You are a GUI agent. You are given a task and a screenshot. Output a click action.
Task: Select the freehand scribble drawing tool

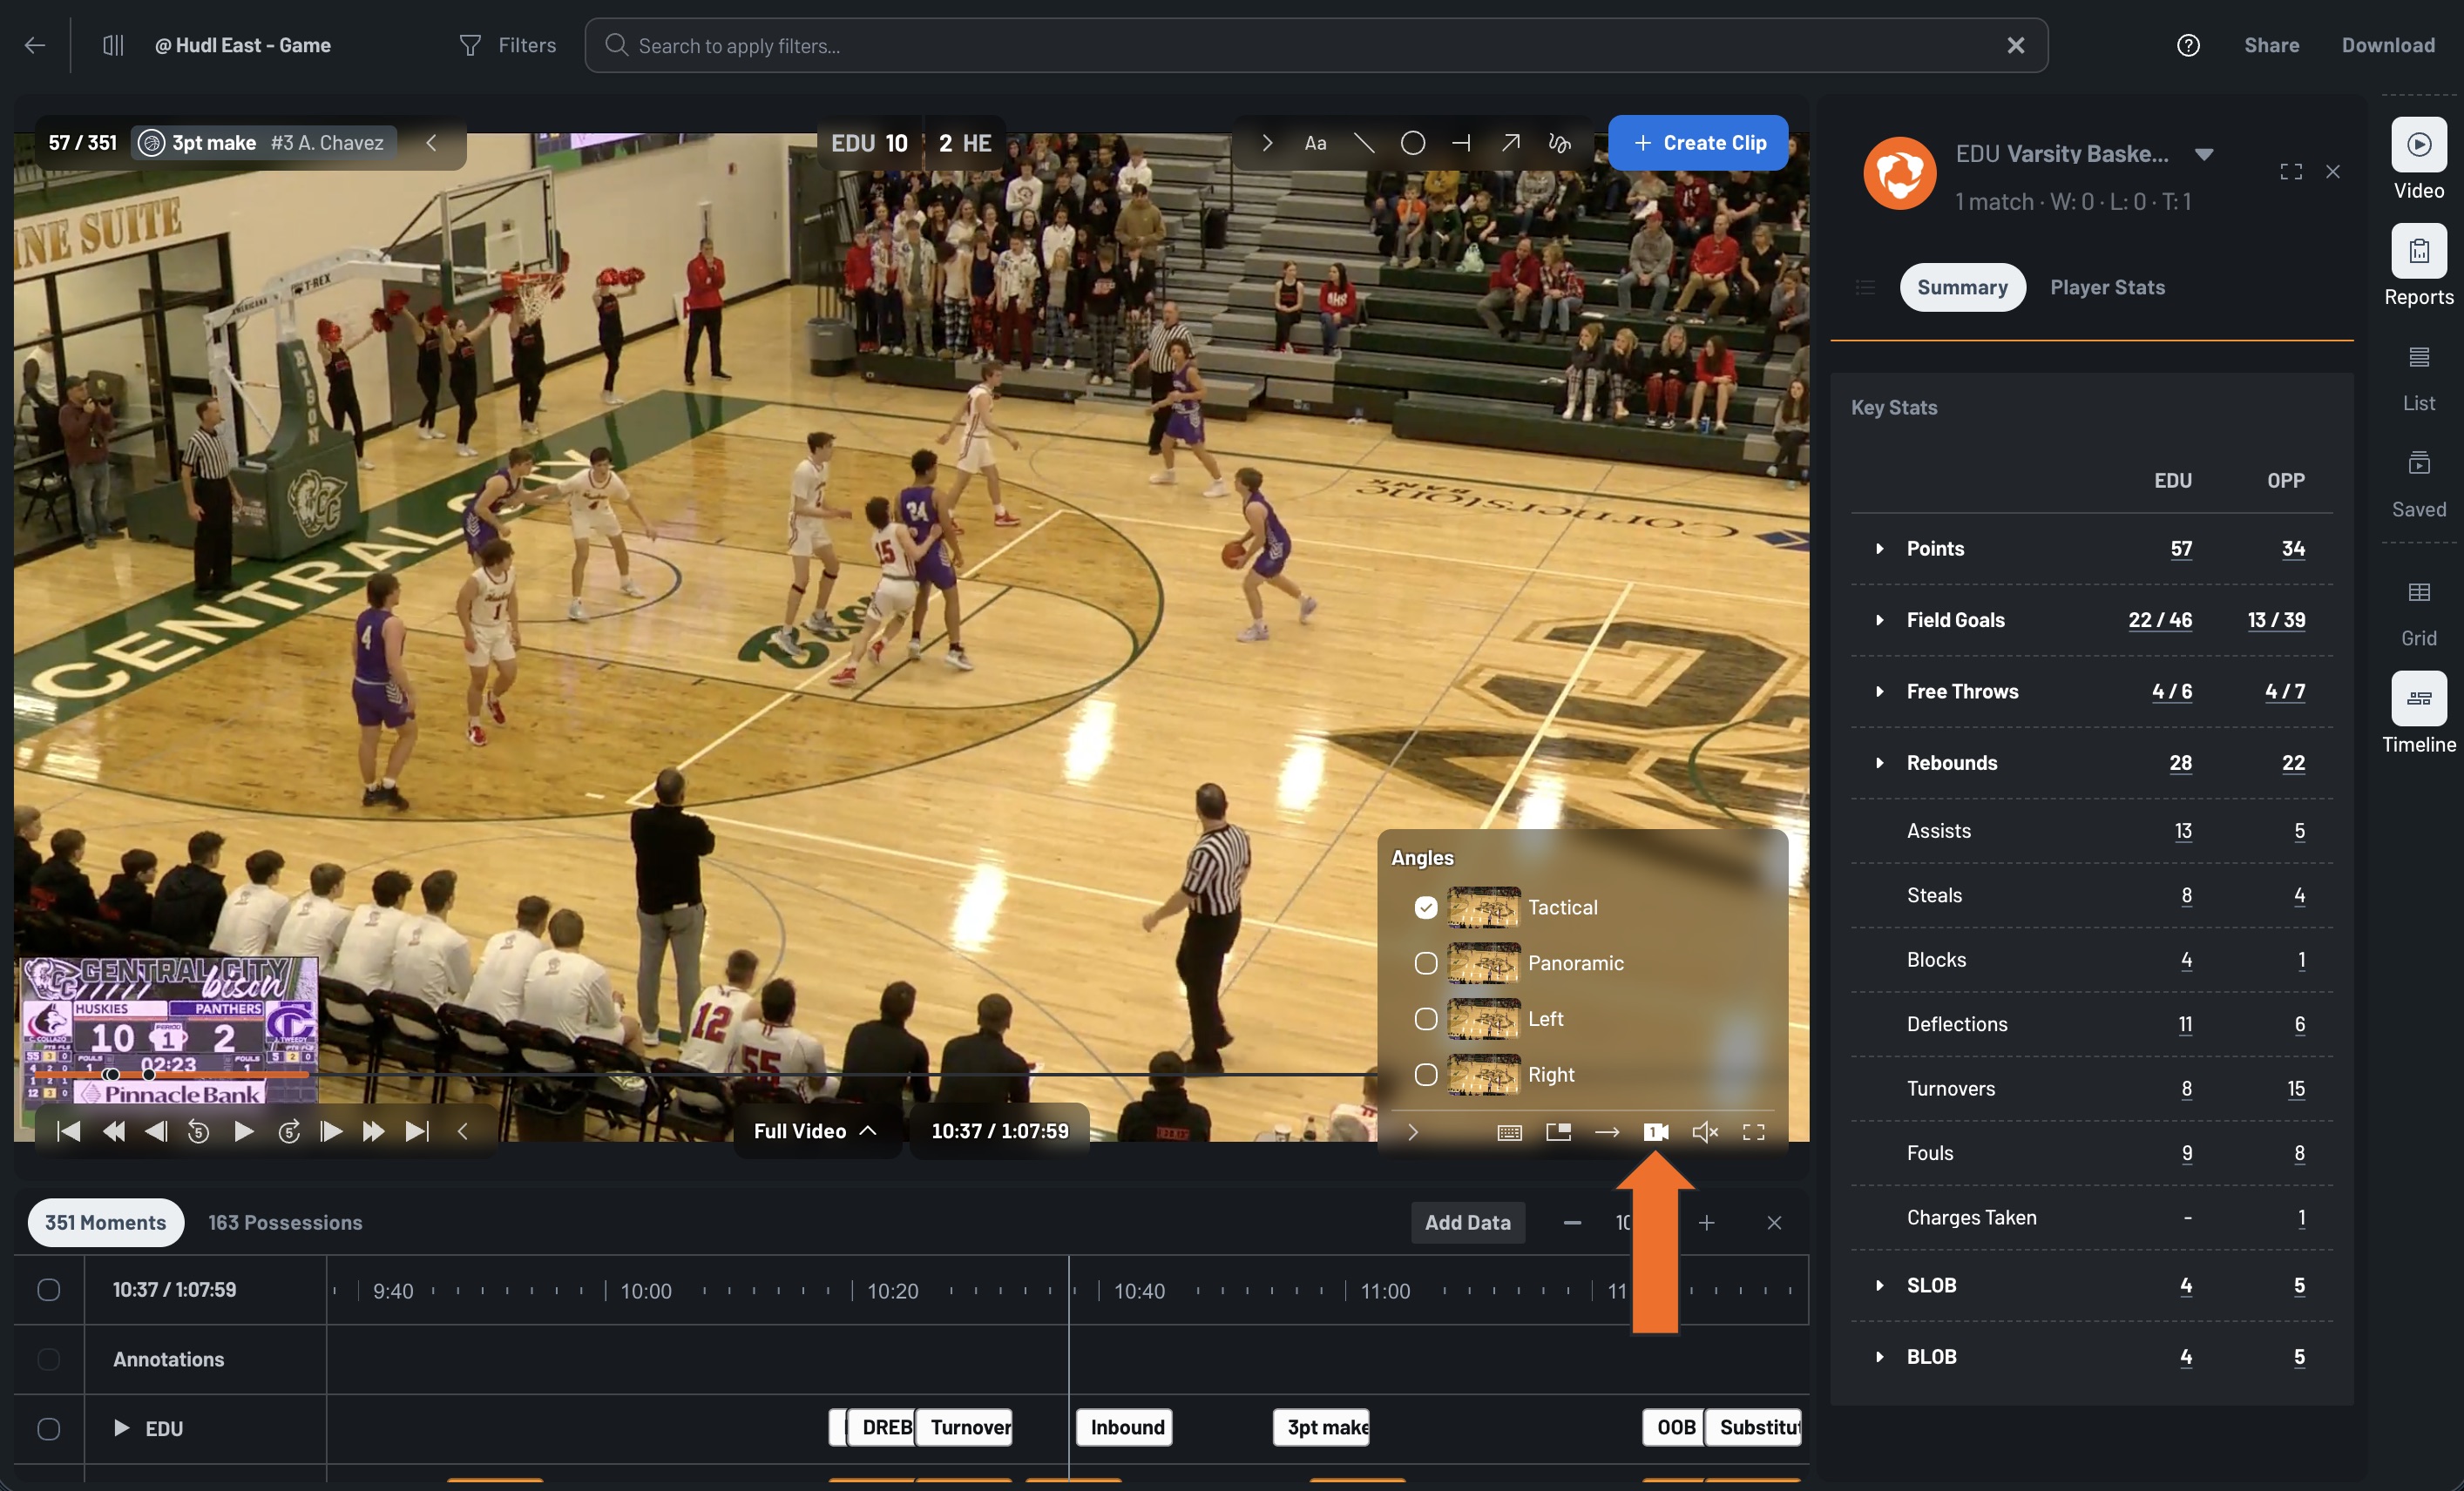1559,143
